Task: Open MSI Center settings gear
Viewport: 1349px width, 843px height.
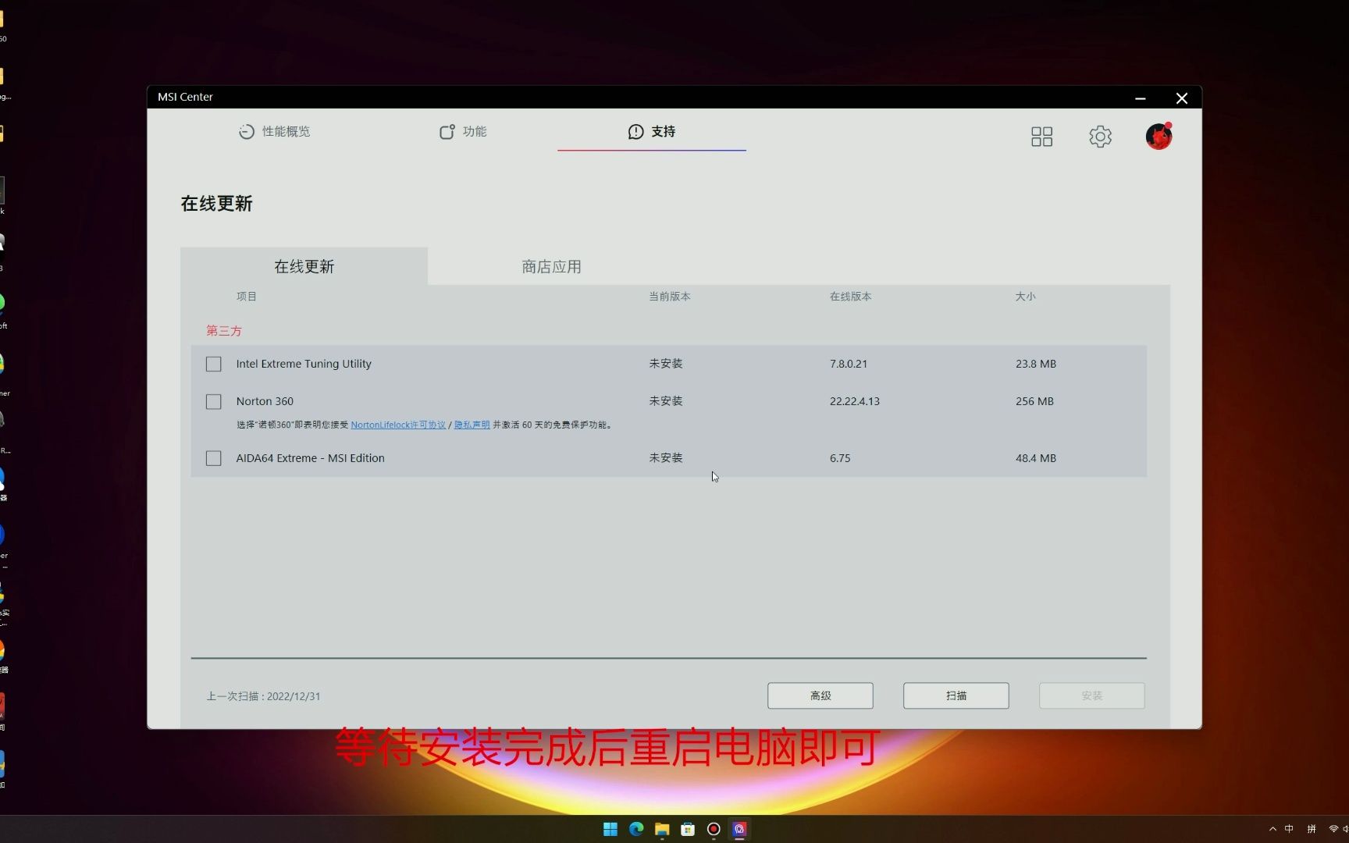Action: pyautogui.click(x=1100, y=137)
